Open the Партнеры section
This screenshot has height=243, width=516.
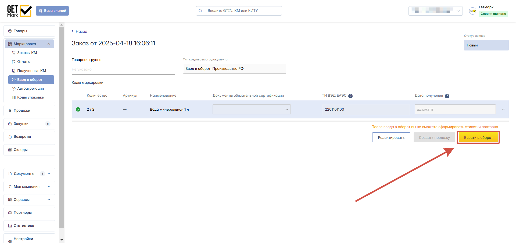29,213
